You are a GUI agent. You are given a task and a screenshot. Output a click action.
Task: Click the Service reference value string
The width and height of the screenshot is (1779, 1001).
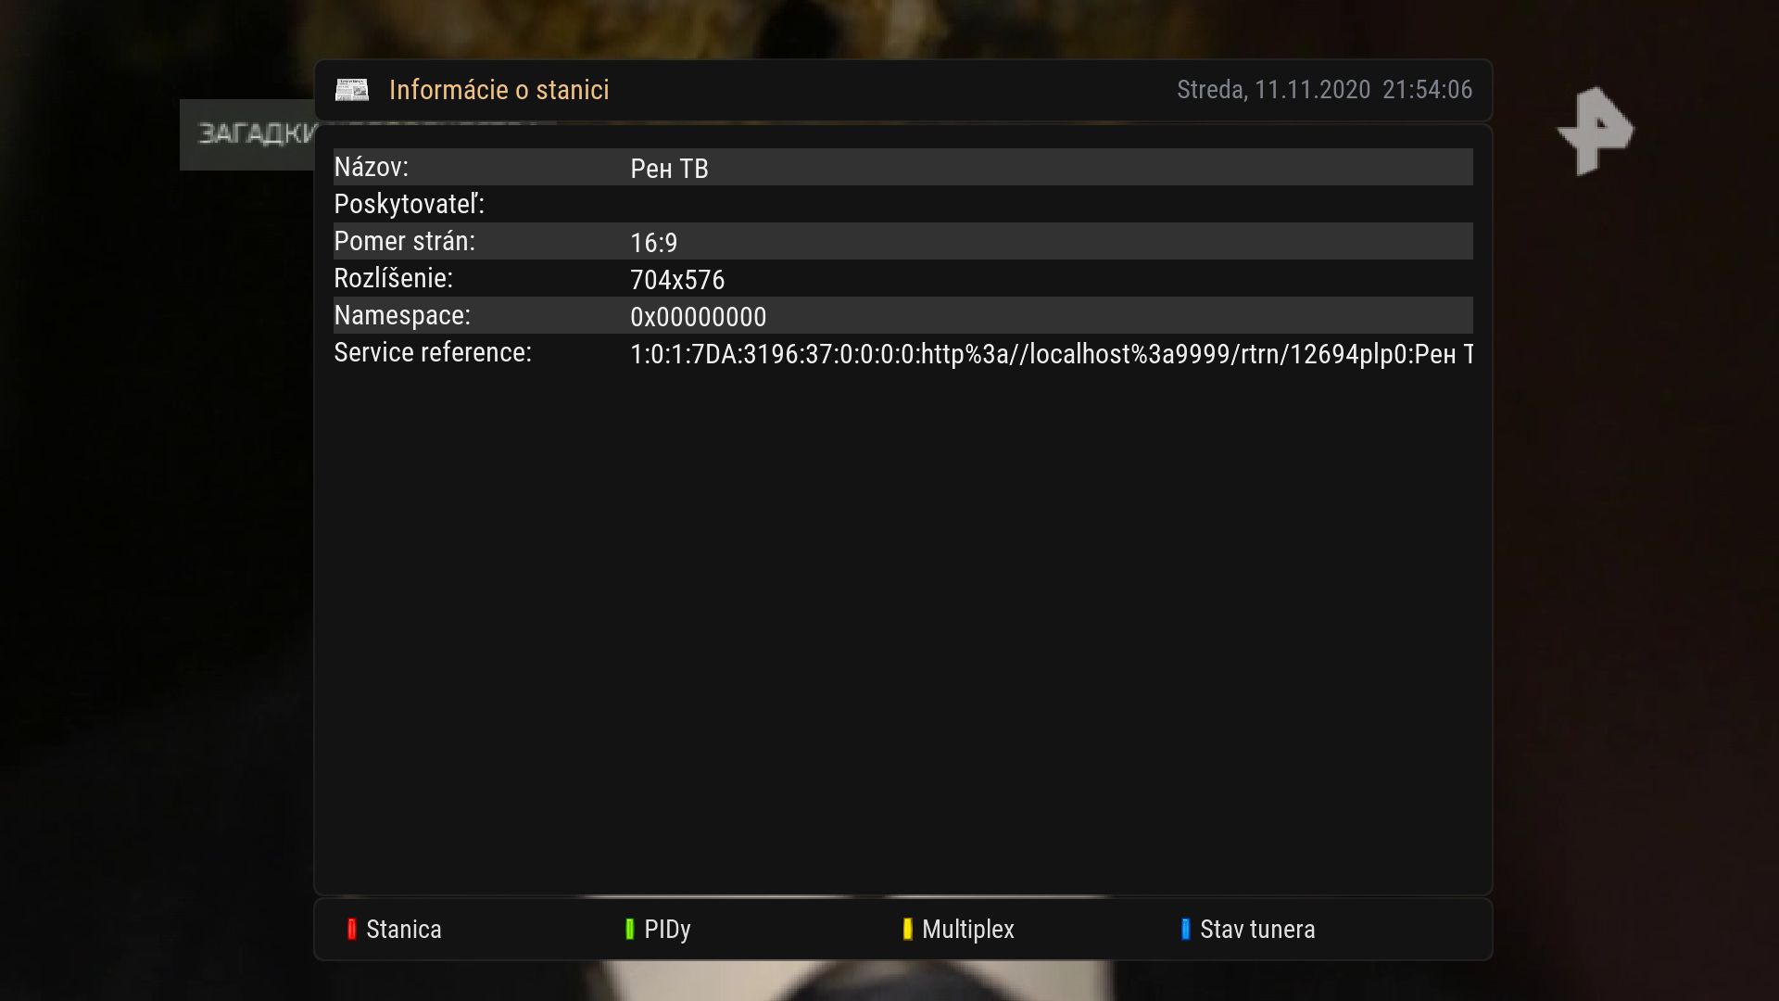[x=1052, y=354]
